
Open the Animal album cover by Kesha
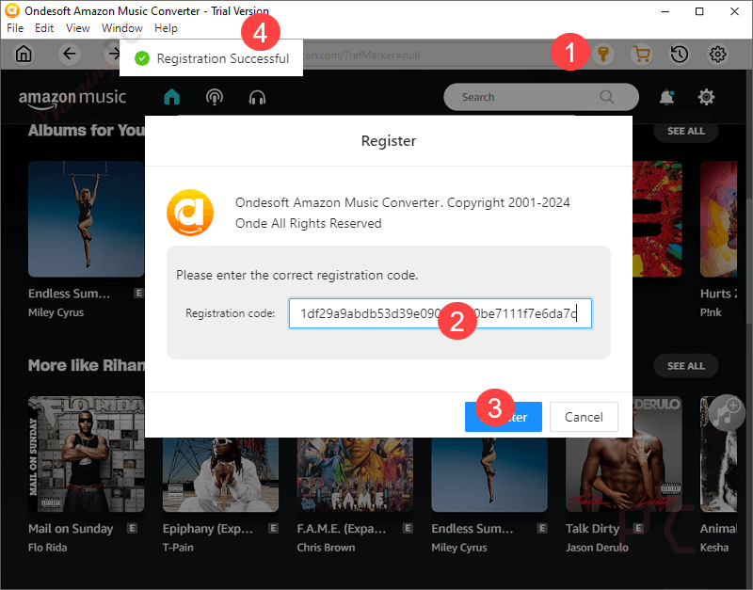[x=718, y=454]
